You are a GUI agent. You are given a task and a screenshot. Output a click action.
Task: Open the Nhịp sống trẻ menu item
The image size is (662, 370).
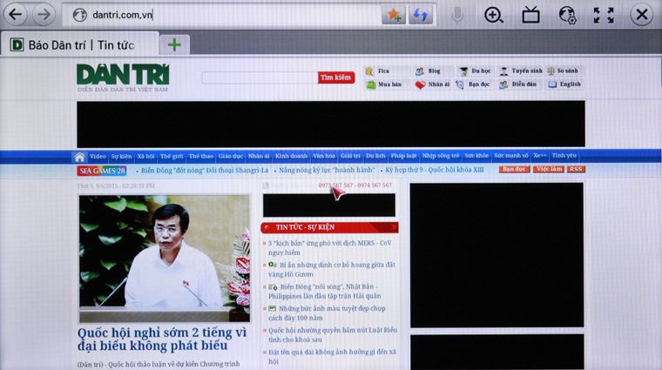441,156
